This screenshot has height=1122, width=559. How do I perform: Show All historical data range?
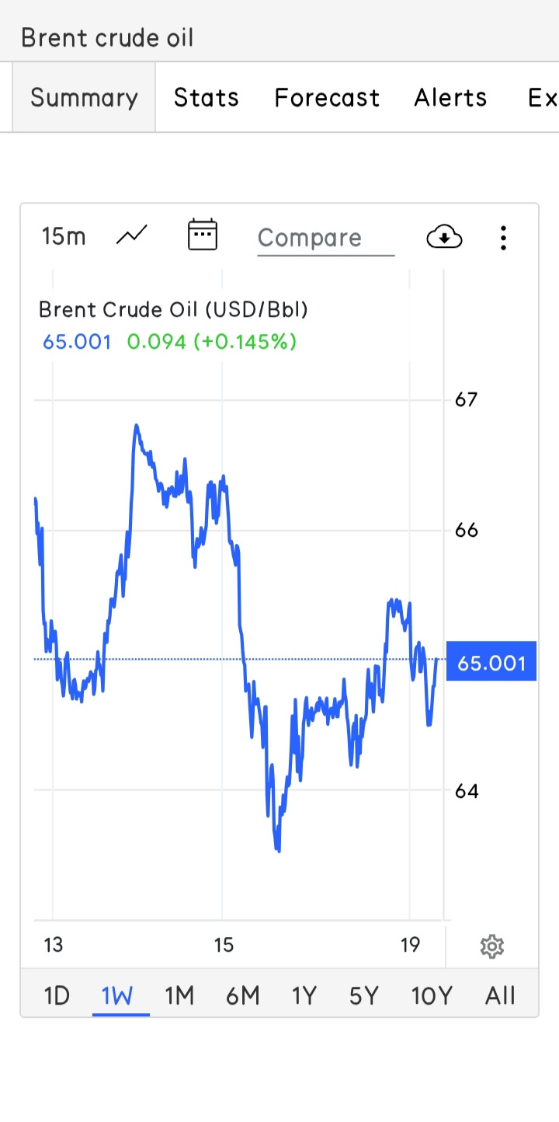pyautogui.click(x=500, y=995)
